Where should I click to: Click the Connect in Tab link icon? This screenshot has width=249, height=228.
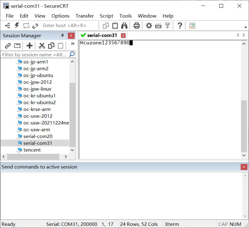click(x=35, y=26)
